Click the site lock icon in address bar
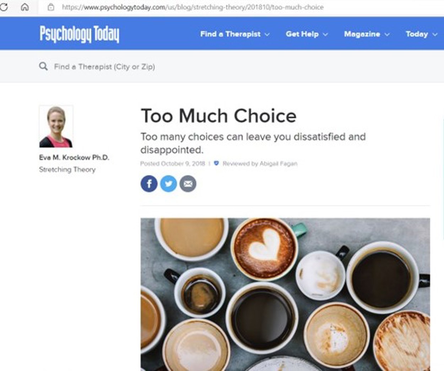444x371 pixels. tap(51, 7)
